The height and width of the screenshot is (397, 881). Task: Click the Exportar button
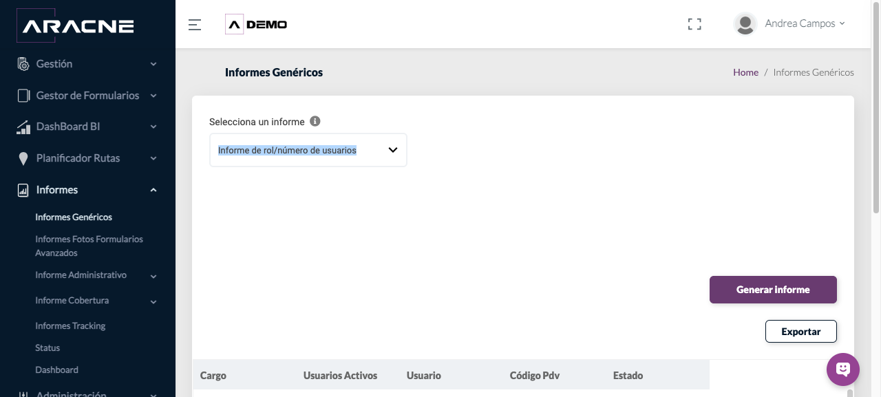(801, 332)
